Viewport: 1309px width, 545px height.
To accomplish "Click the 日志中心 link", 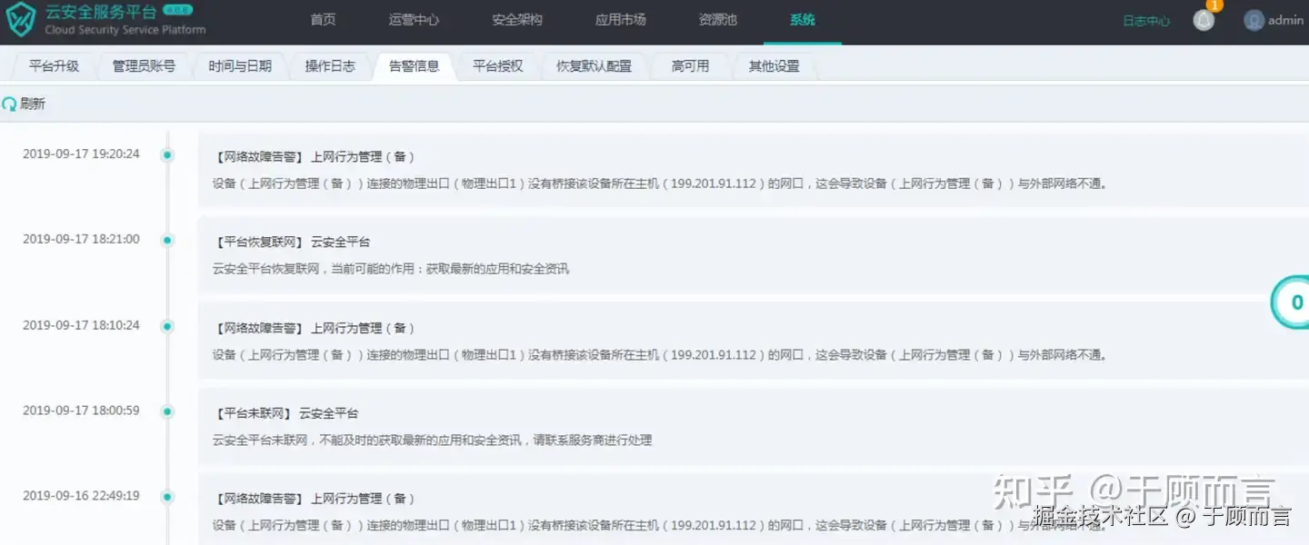I will pos(1146,21).
